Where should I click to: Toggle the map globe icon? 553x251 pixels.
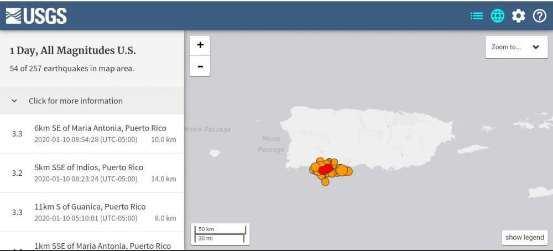(498, 16)
